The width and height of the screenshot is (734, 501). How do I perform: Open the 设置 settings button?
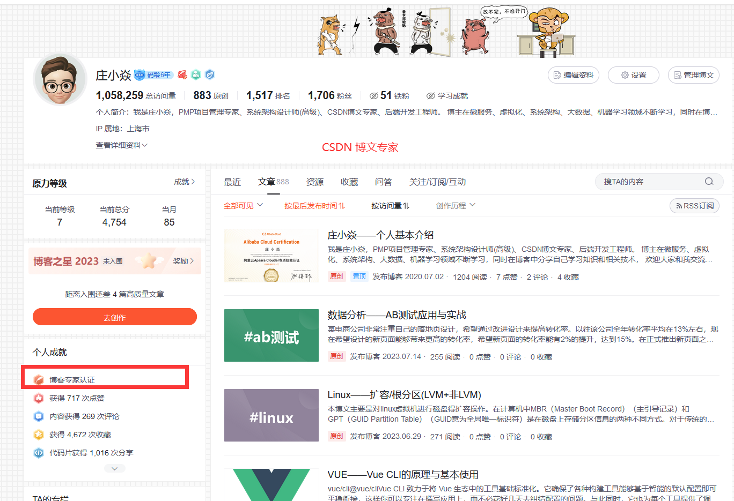tap(634, 75)
